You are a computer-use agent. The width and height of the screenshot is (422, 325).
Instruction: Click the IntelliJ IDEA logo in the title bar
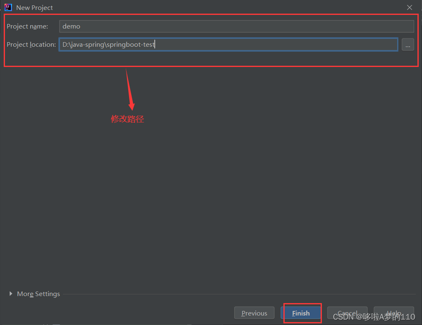pos(8,7)
